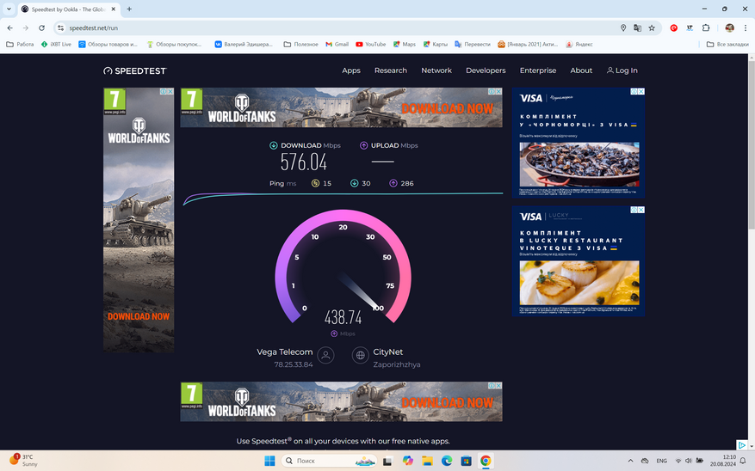Click the translate page icon
755x471 pixels.
(x=638, y=28)
